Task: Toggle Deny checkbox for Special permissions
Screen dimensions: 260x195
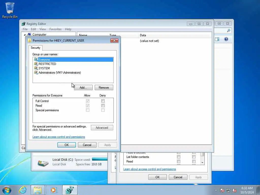Action: pos(103,110)
